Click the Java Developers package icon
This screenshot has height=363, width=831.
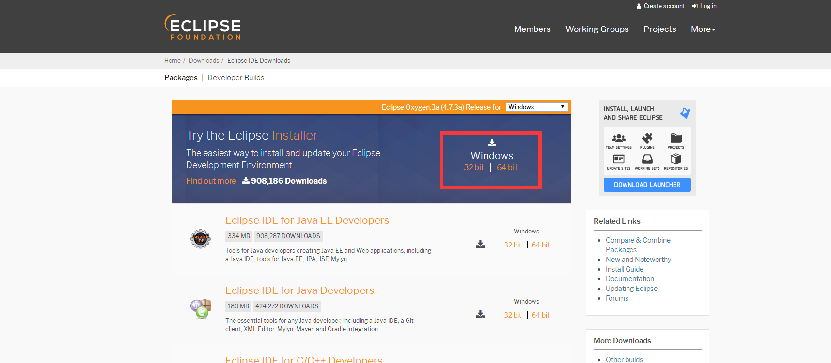point(201,308)
